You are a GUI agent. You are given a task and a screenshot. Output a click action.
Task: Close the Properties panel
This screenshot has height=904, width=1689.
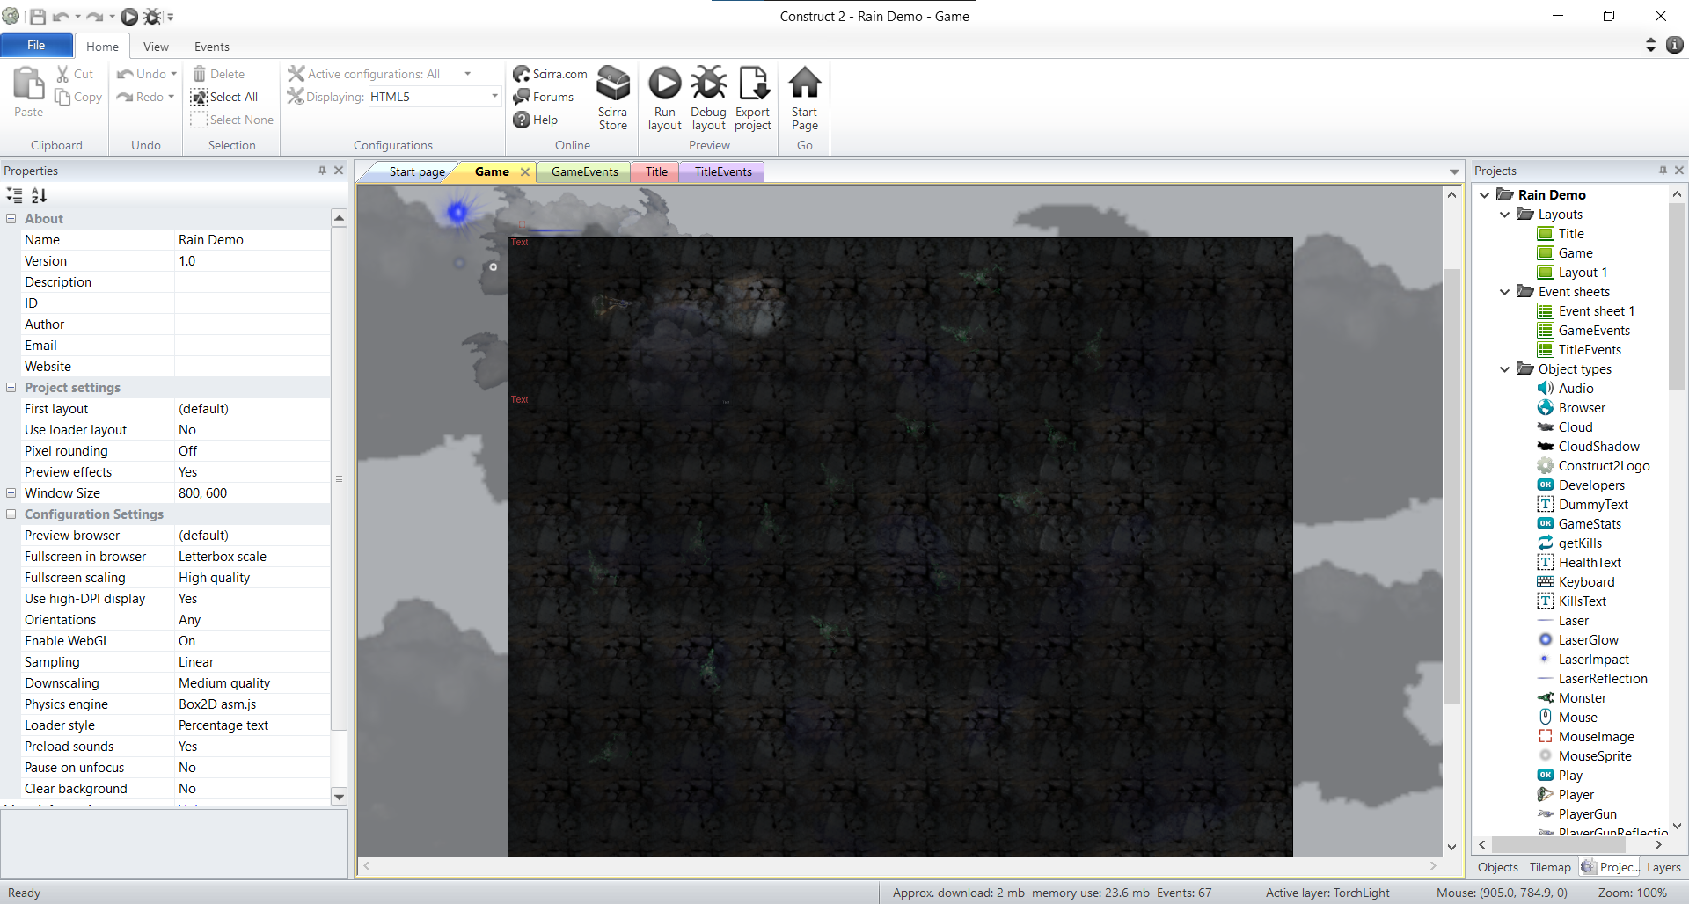(x=339, y=171)
